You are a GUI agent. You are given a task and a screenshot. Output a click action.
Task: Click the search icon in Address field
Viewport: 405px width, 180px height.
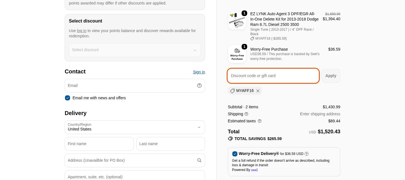tap(199, 160)
